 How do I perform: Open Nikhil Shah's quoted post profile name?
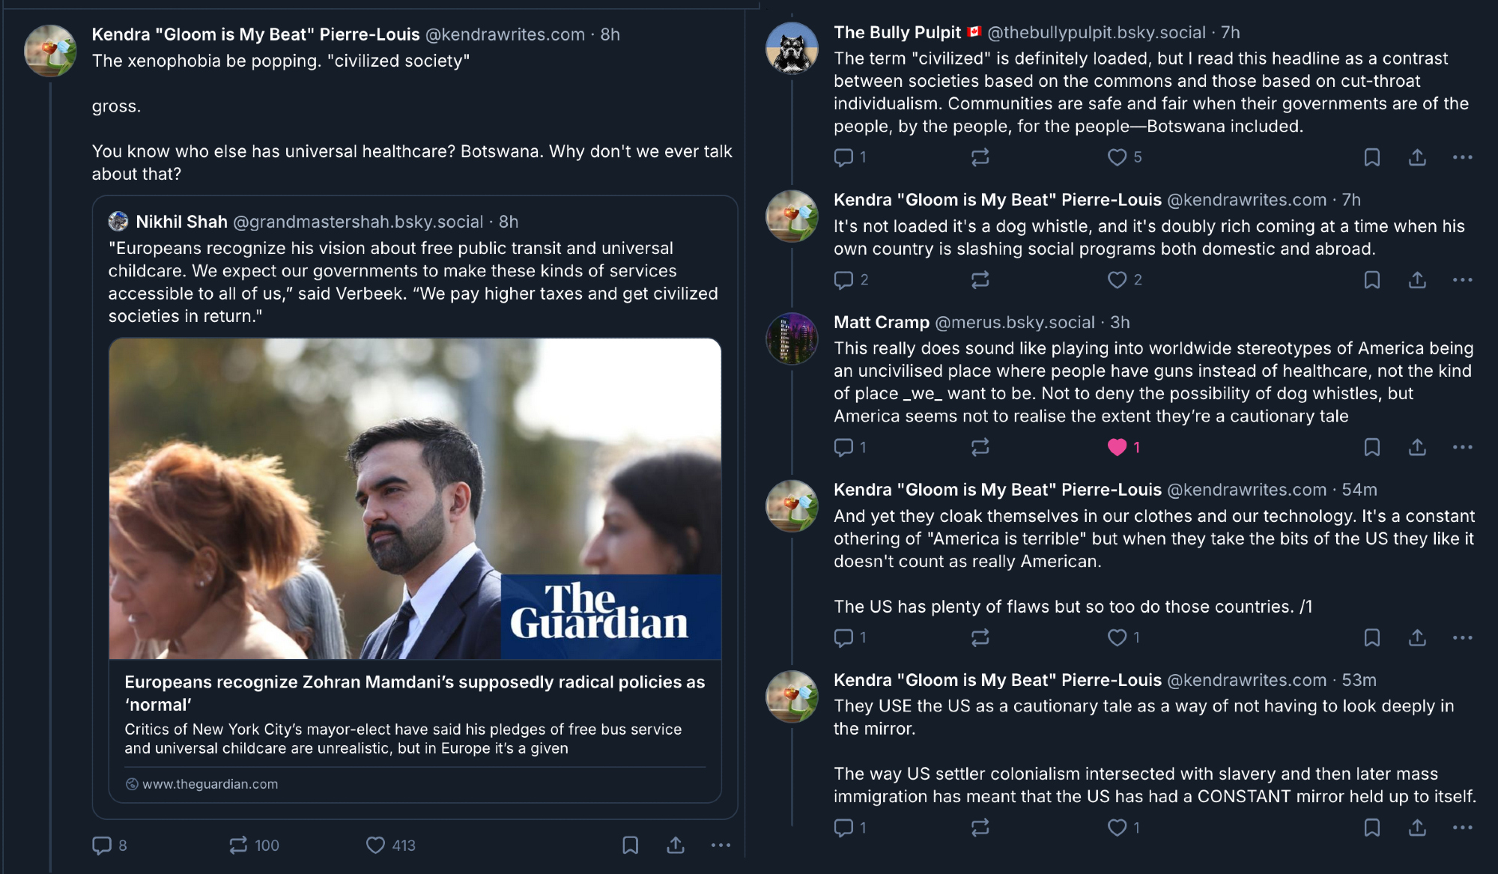click(181, 222)
